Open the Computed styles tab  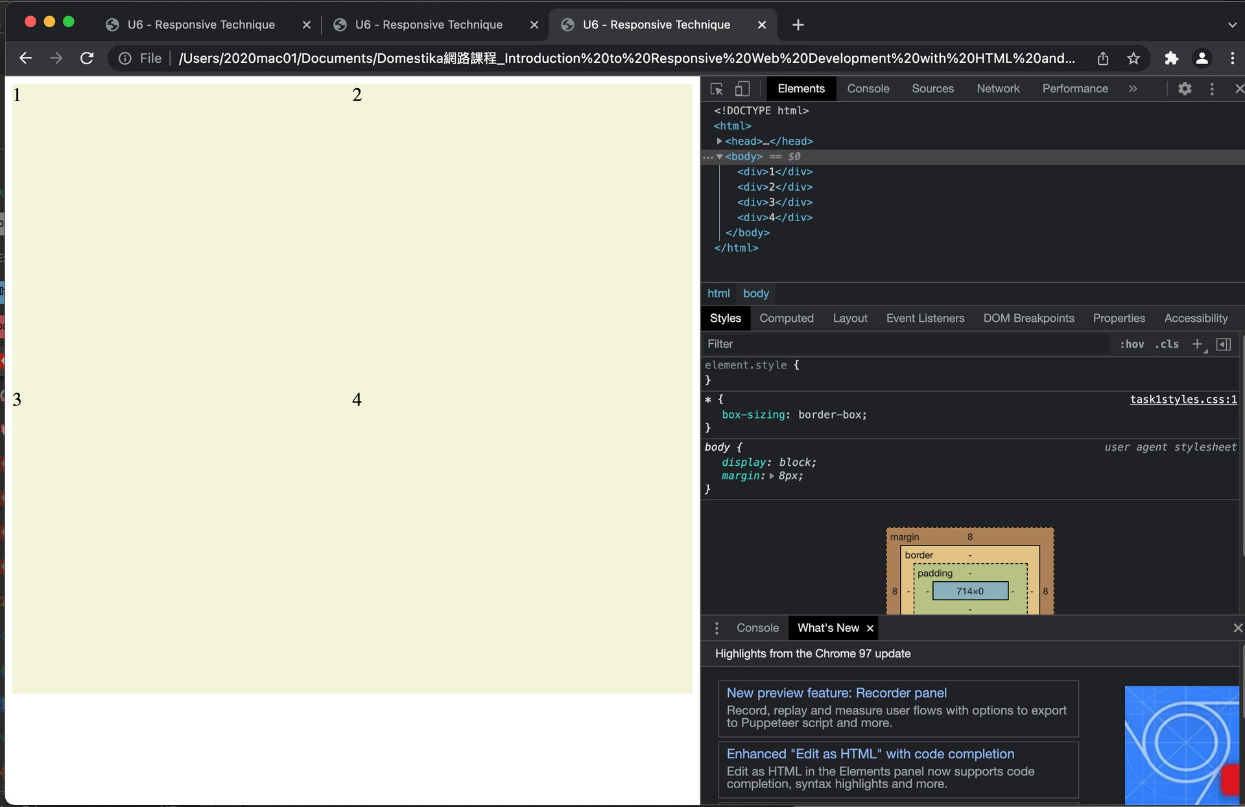point(786,318)
